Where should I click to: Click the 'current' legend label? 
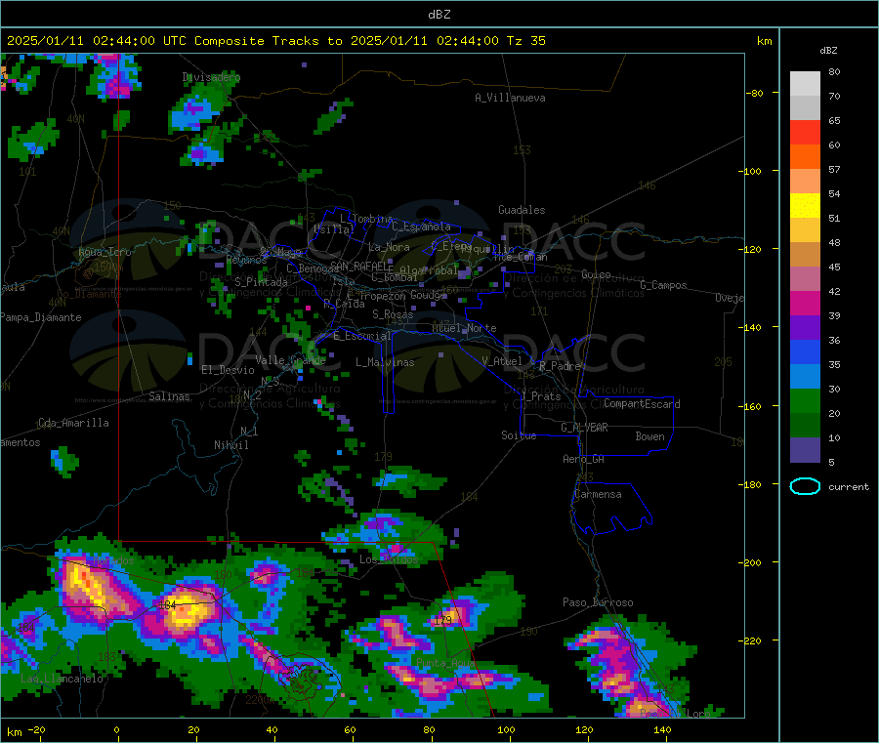[x=849, y=487]
